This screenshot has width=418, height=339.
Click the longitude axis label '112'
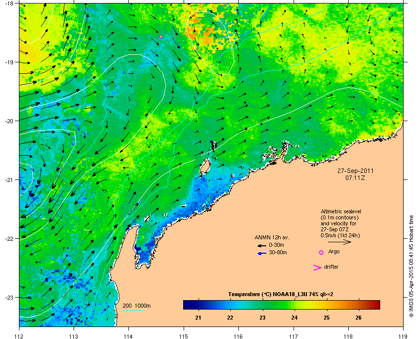[x=19, y=336]
